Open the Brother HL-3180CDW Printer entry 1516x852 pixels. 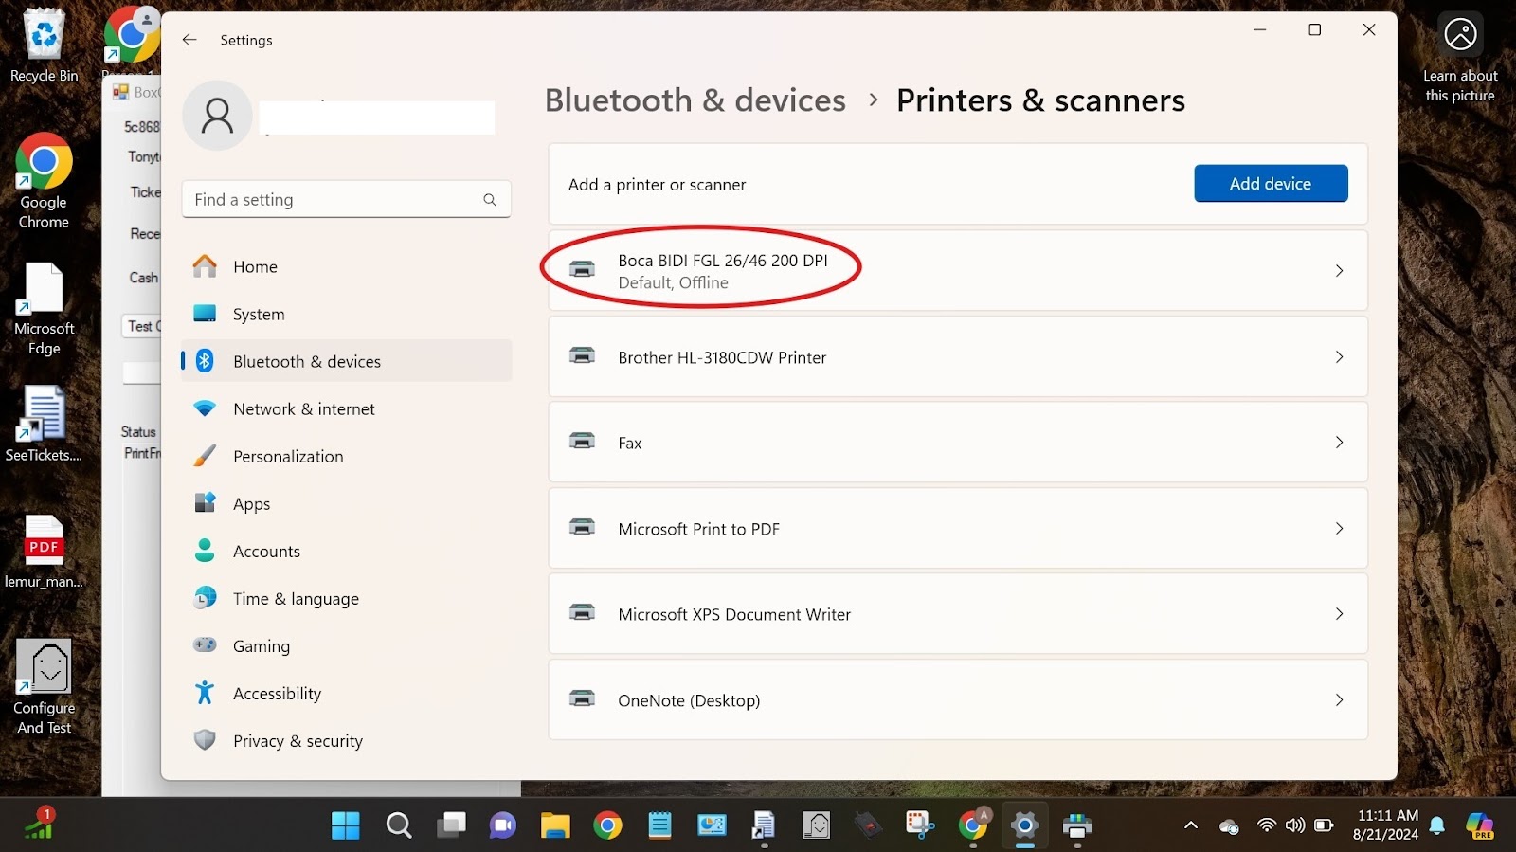[958, 357]
